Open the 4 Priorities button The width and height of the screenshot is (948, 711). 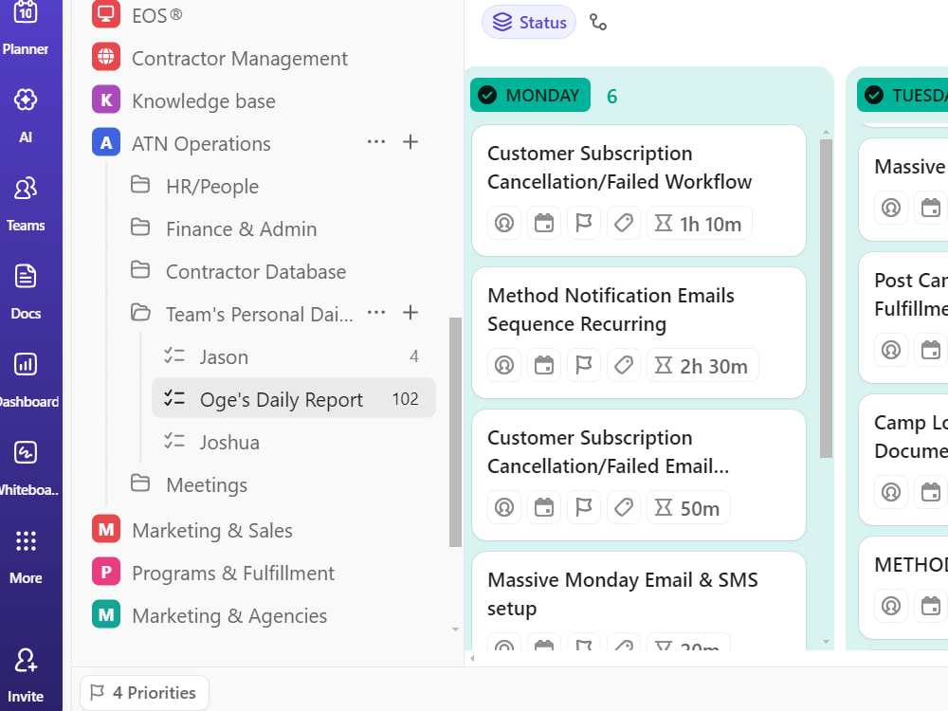click(x=144, y=692)
